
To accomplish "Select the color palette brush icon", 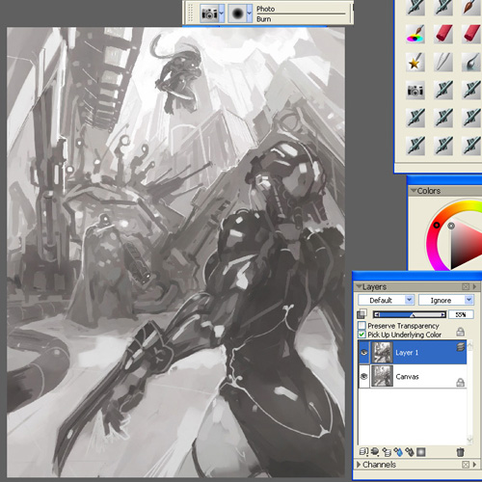I will tap(415, 34).
